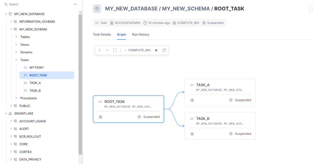
Task: Click the warehouse icon in TASK_A node
Action: 192,100
